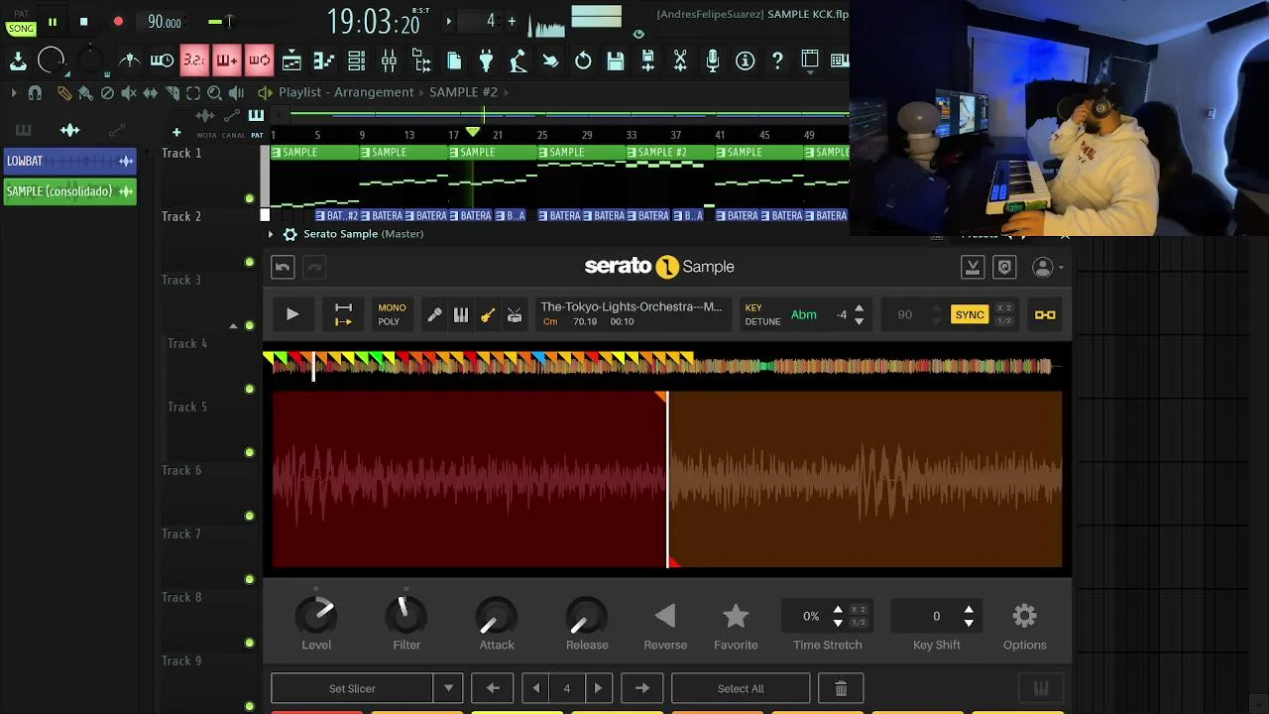
Task: Mark sample cue as Favorite
Action: (736, 625)
